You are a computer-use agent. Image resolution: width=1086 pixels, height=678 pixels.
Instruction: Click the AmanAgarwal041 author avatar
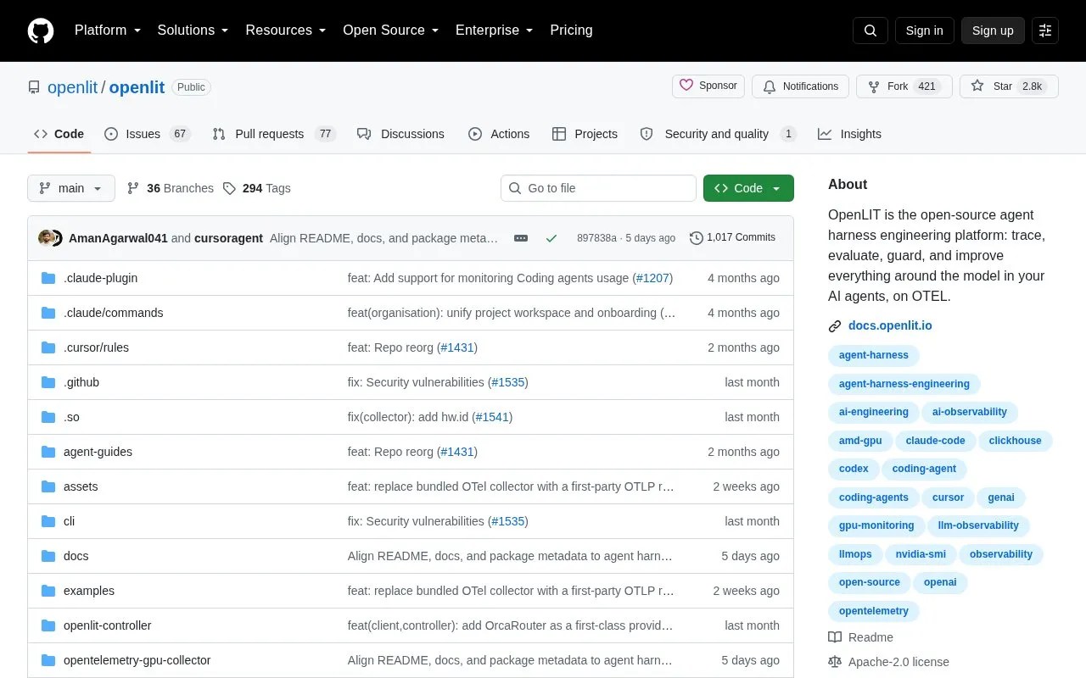(x=46, y=238)
